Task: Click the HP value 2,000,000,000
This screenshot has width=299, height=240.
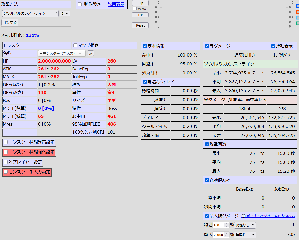Action: (54, 61)
